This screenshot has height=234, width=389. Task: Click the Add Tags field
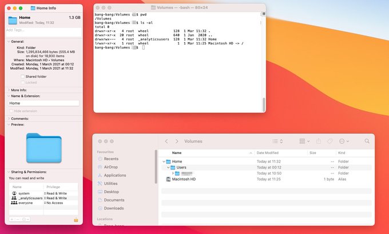[43, 32]
